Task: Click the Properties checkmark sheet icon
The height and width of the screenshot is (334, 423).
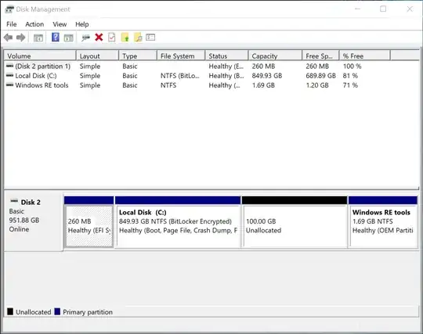Action: click(112, 38)
